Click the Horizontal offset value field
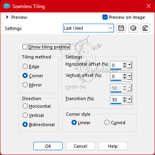Image resolution: width=155 pixels, height=155 pixels. click(116, 65)
